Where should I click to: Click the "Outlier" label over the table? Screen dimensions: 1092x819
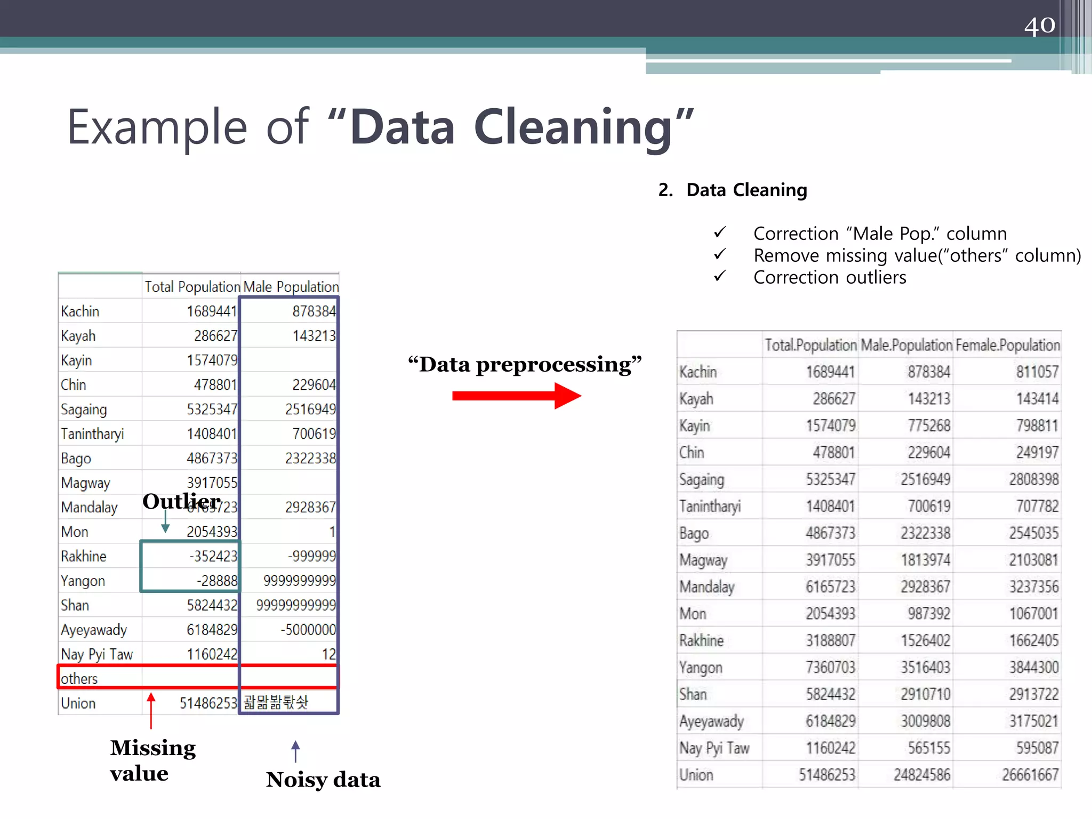pyautogui.click(x=182, y=501)
